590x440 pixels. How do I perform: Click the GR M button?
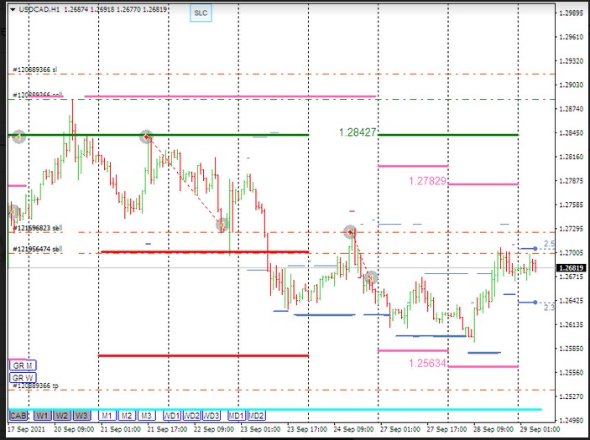pos(22,365)
